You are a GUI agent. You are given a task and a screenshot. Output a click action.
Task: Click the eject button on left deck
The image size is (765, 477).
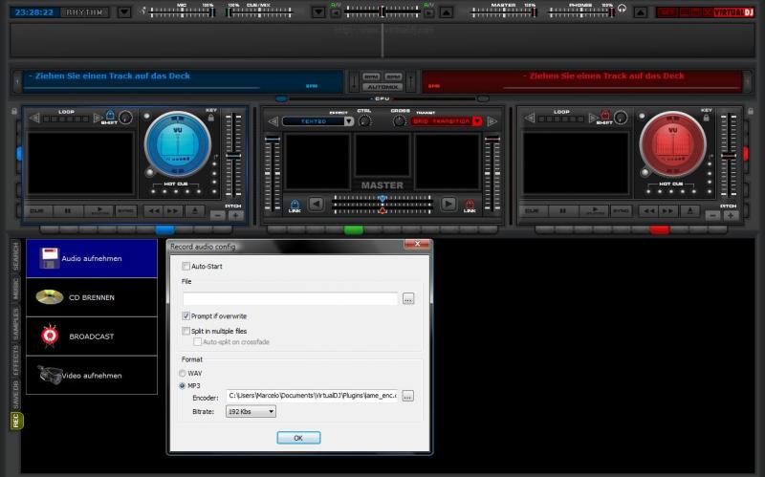point(195,211)
